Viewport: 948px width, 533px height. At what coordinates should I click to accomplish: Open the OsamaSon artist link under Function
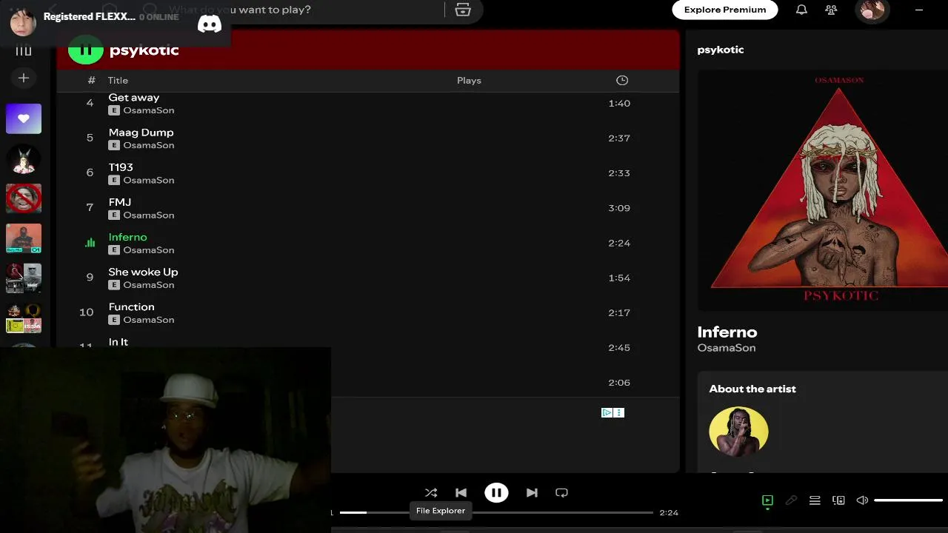click(149, 320)
